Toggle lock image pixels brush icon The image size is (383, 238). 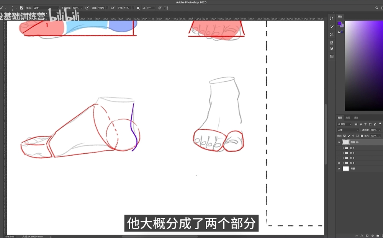coord(349,136)
